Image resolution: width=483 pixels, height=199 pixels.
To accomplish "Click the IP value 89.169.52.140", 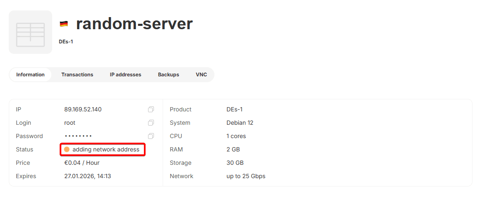I will point(83,109).
